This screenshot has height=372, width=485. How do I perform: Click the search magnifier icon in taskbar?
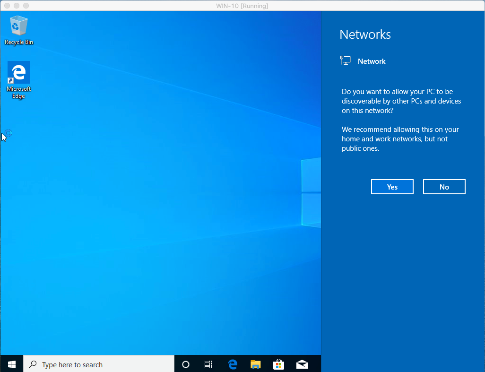[x=33, y=364]
